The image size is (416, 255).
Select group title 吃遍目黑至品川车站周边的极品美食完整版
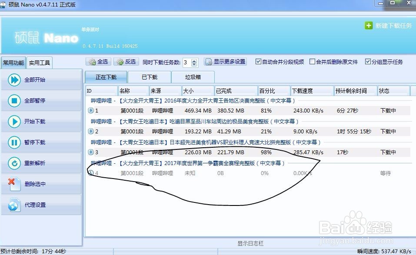pyautogui.click(x=219, y=121)
